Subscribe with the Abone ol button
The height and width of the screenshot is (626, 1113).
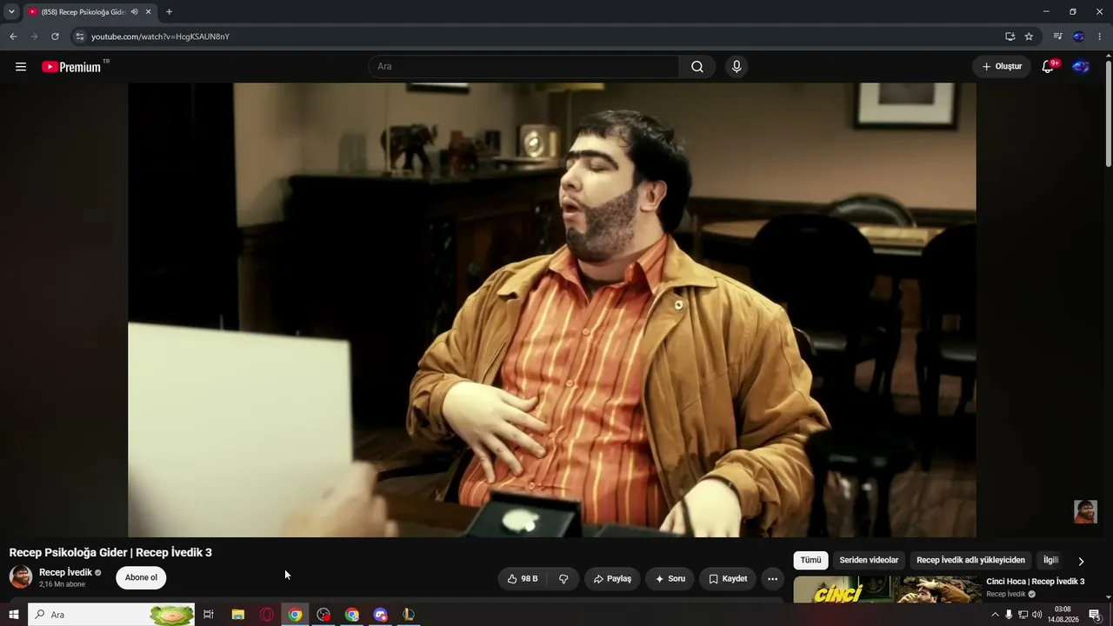(x=141, y=578)
